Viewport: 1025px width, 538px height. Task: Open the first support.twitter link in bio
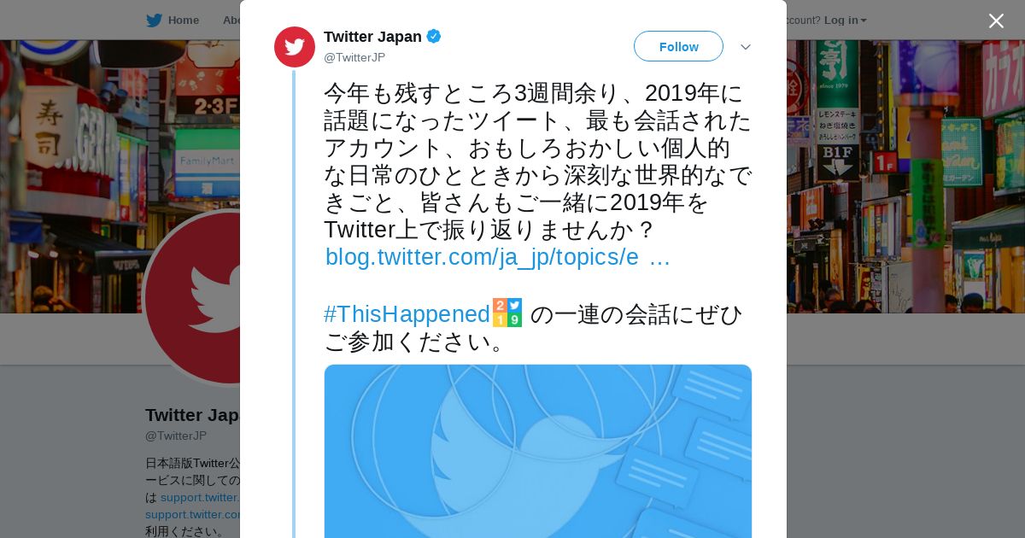point(200,497)
